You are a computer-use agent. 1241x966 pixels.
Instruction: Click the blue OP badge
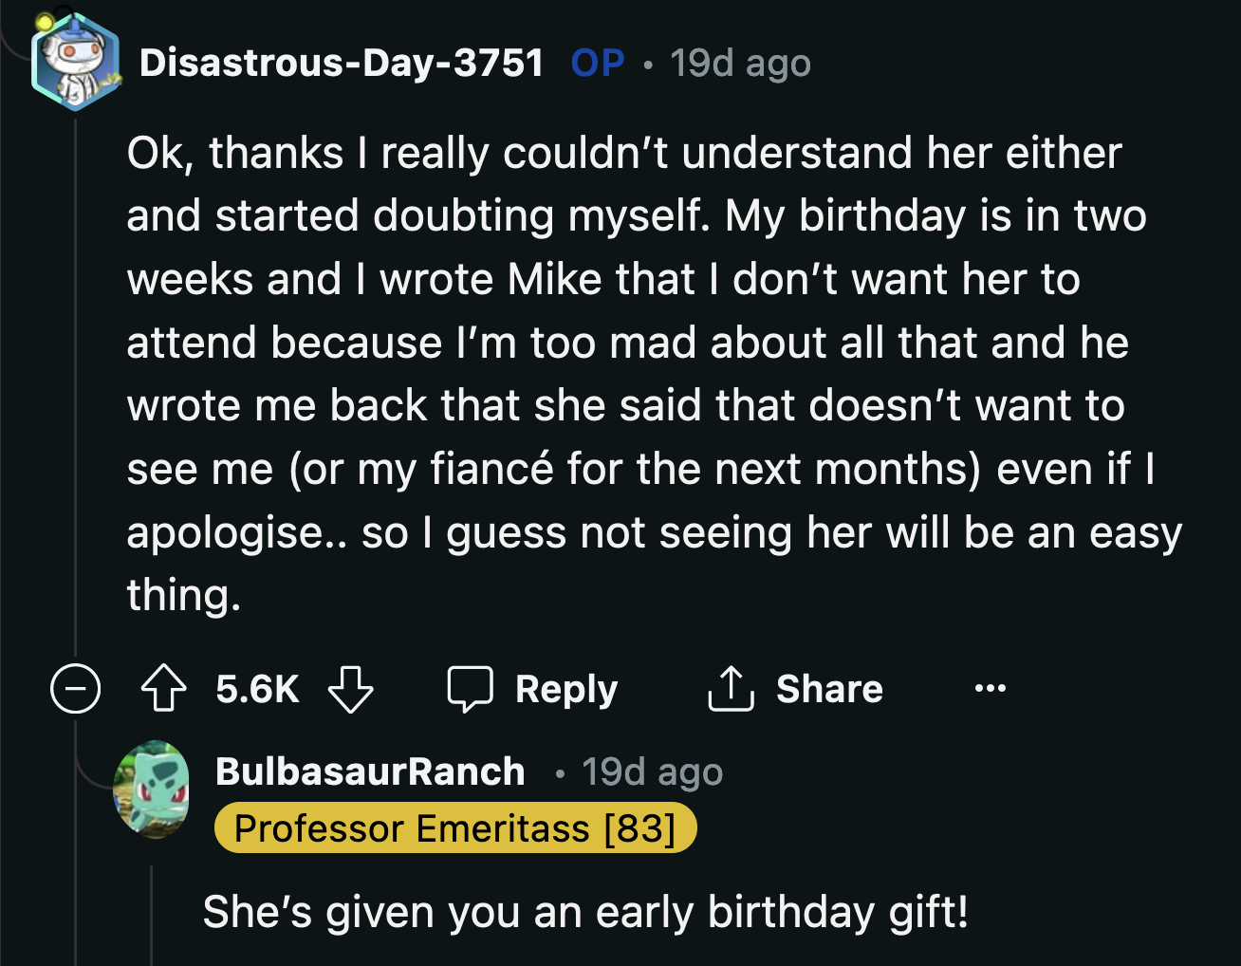pos(598,64)
